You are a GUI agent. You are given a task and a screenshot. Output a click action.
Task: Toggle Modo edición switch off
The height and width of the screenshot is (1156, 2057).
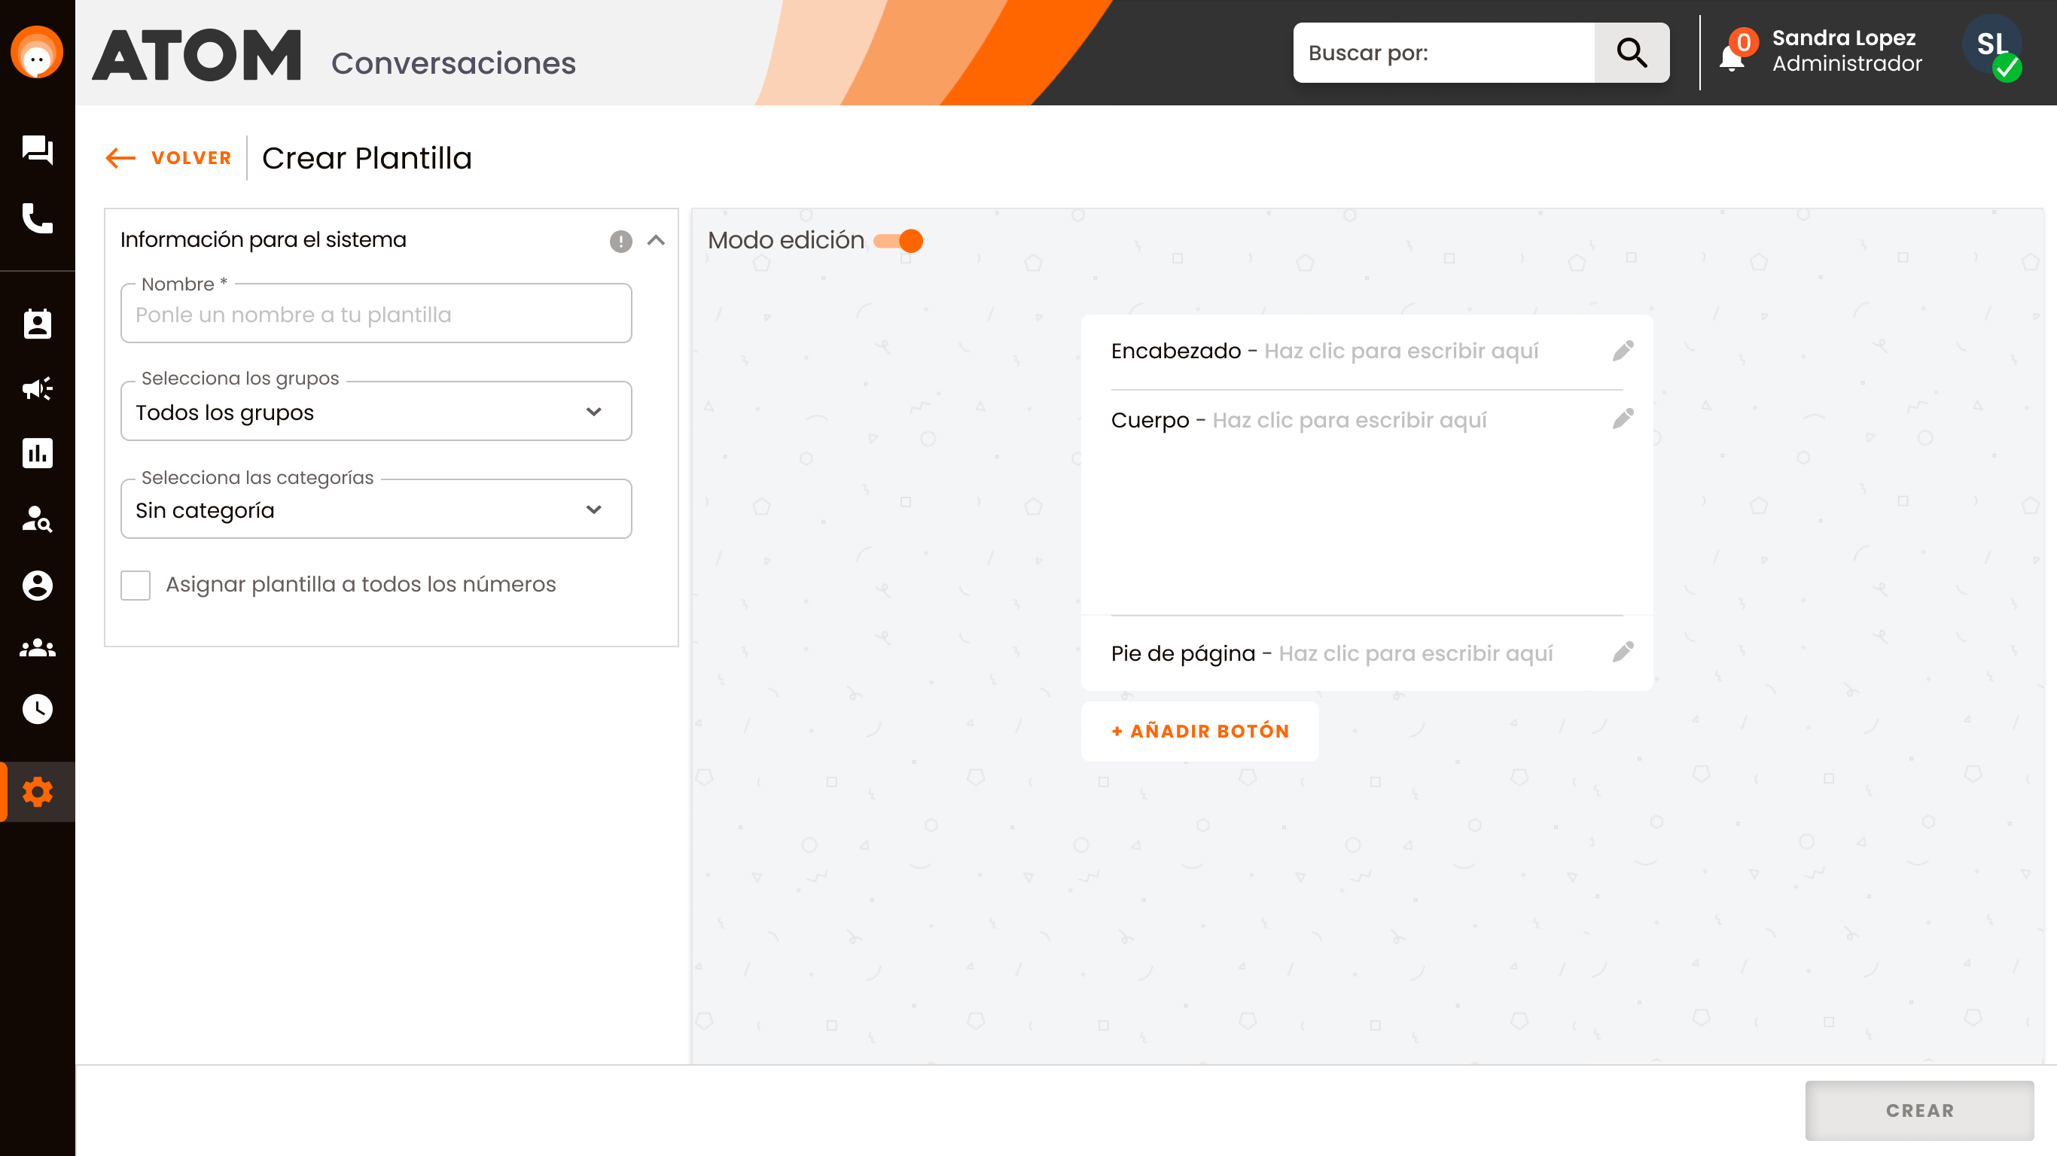[x=897, y=240]
